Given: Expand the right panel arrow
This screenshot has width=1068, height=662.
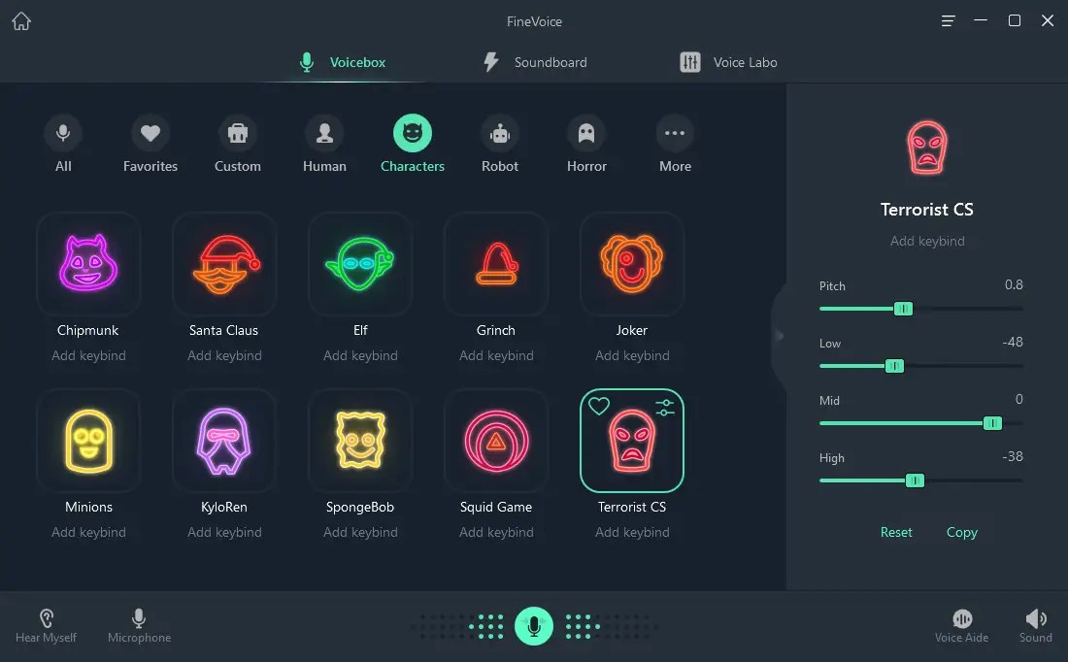Looking at the screenshot, I should point(780,335).
